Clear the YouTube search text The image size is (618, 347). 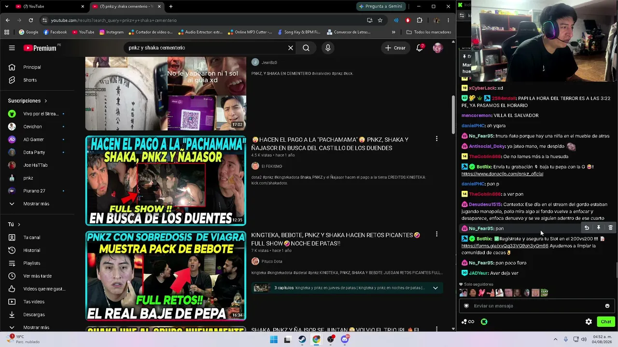pos(291,48)
